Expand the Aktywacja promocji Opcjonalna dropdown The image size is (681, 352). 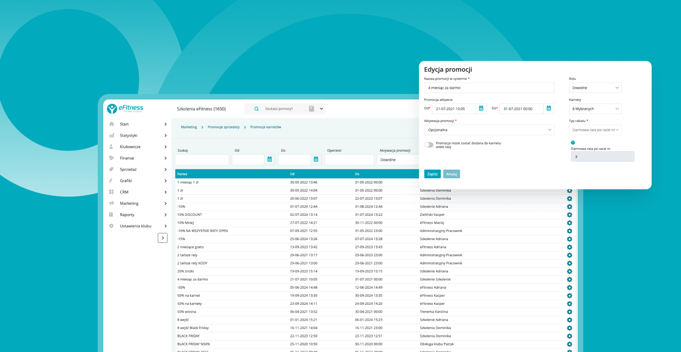489,130
